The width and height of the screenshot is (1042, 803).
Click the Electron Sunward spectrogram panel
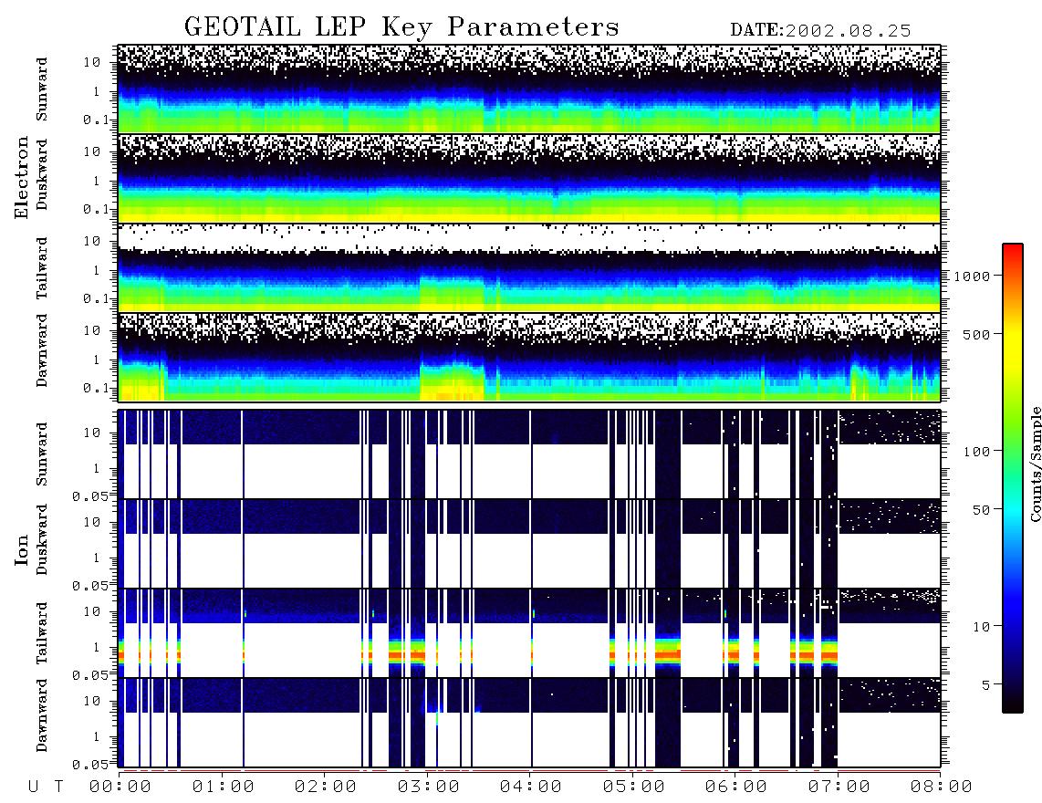point(529,89)
